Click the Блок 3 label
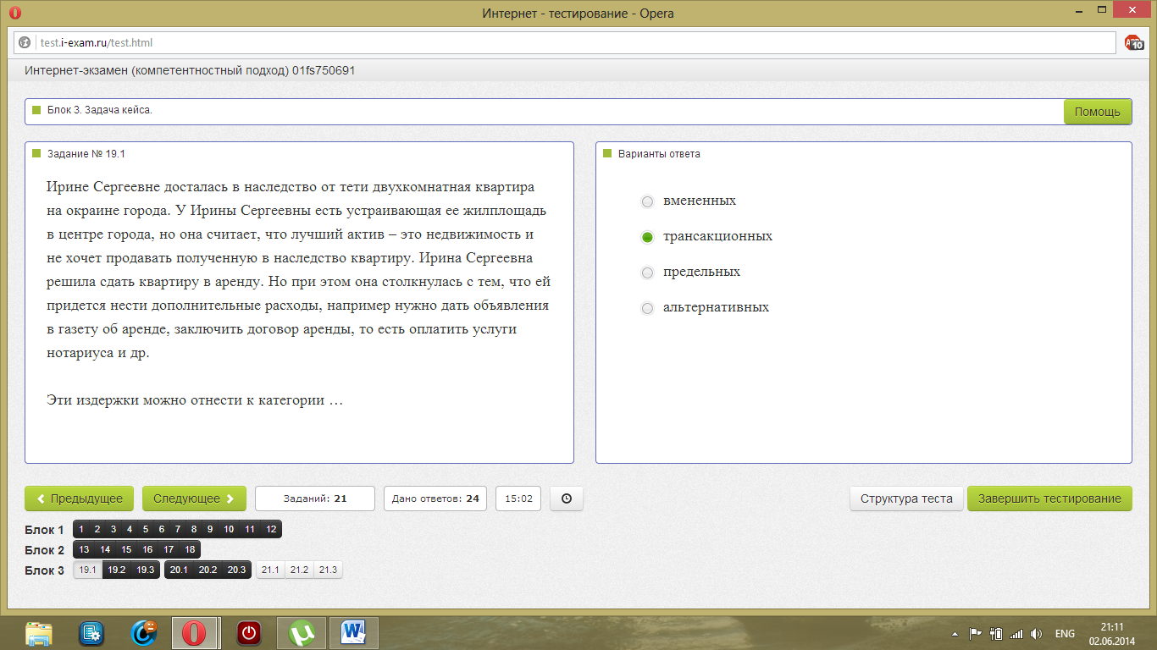The width and height of the screenshot is (1157, 650). coord(45,570)
